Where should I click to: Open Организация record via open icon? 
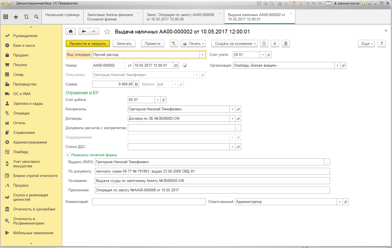343,66
